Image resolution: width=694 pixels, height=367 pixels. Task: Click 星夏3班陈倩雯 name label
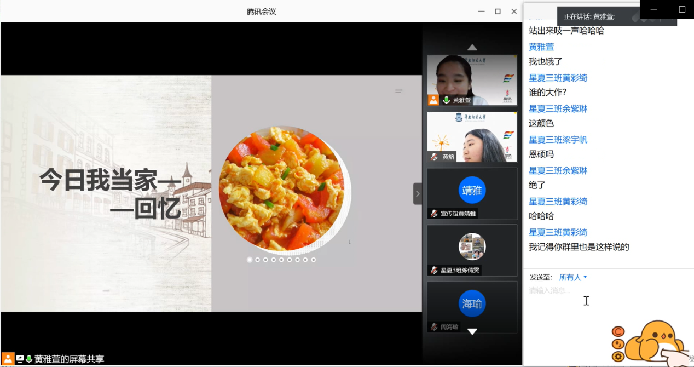pyautogui.click(x=460, y=270)
